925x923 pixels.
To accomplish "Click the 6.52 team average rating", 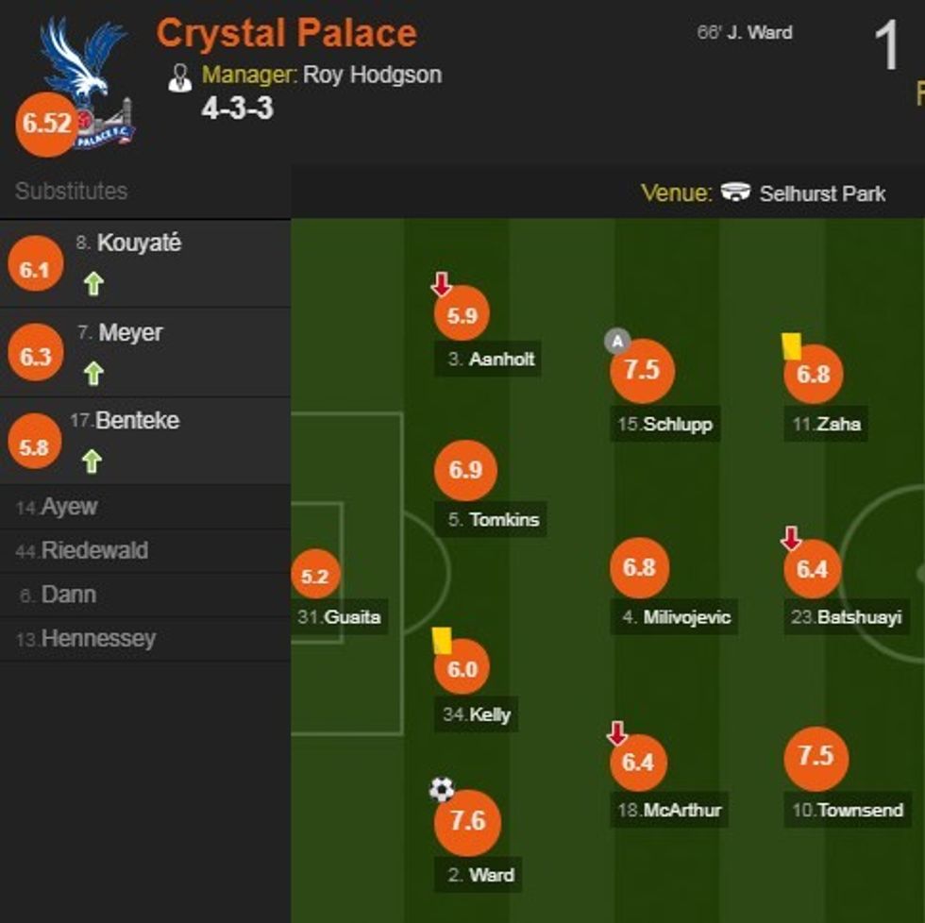I will 47,124.
